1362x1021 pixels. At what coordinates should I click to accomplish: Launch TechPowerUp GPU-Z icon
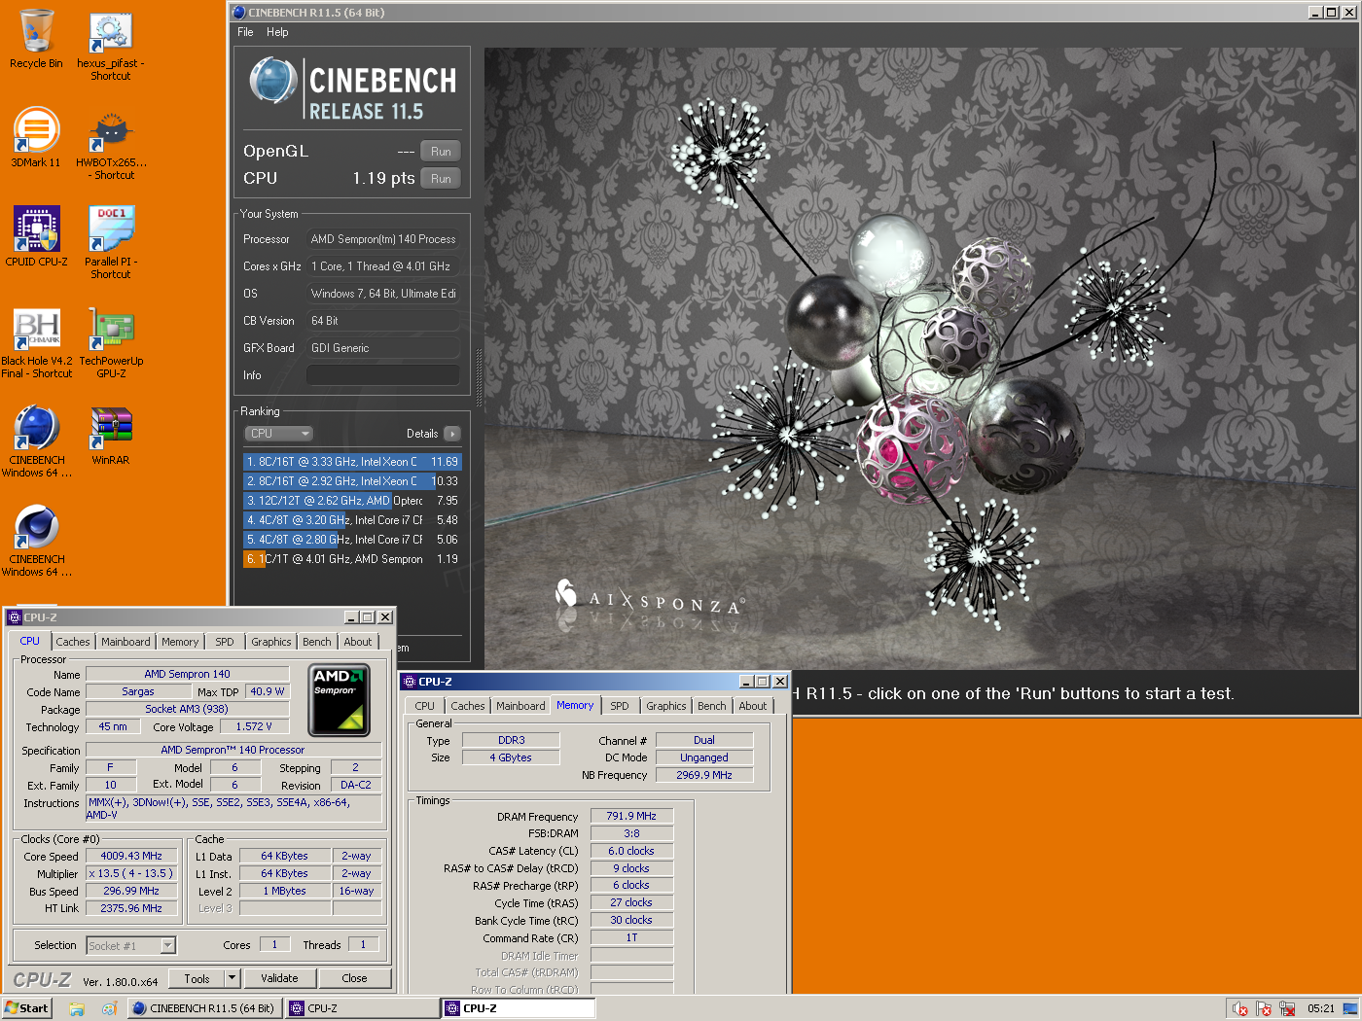[x=111, y=343]
